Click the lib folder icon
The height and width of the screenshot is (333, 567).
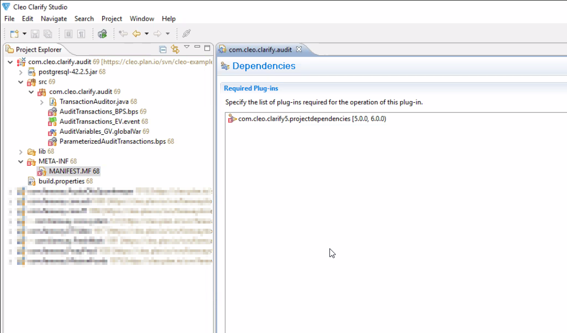[x=31, y=151]
